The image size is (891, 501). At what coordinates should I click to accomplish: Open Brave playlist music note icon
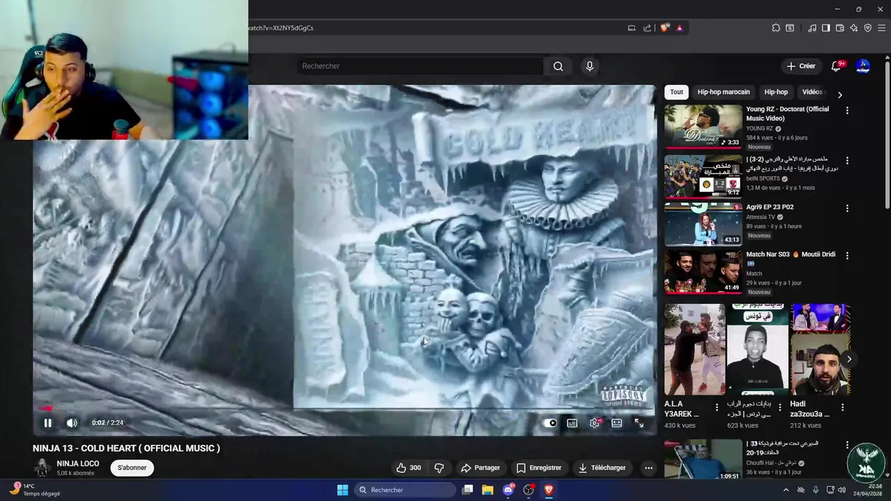click(812, 28)
